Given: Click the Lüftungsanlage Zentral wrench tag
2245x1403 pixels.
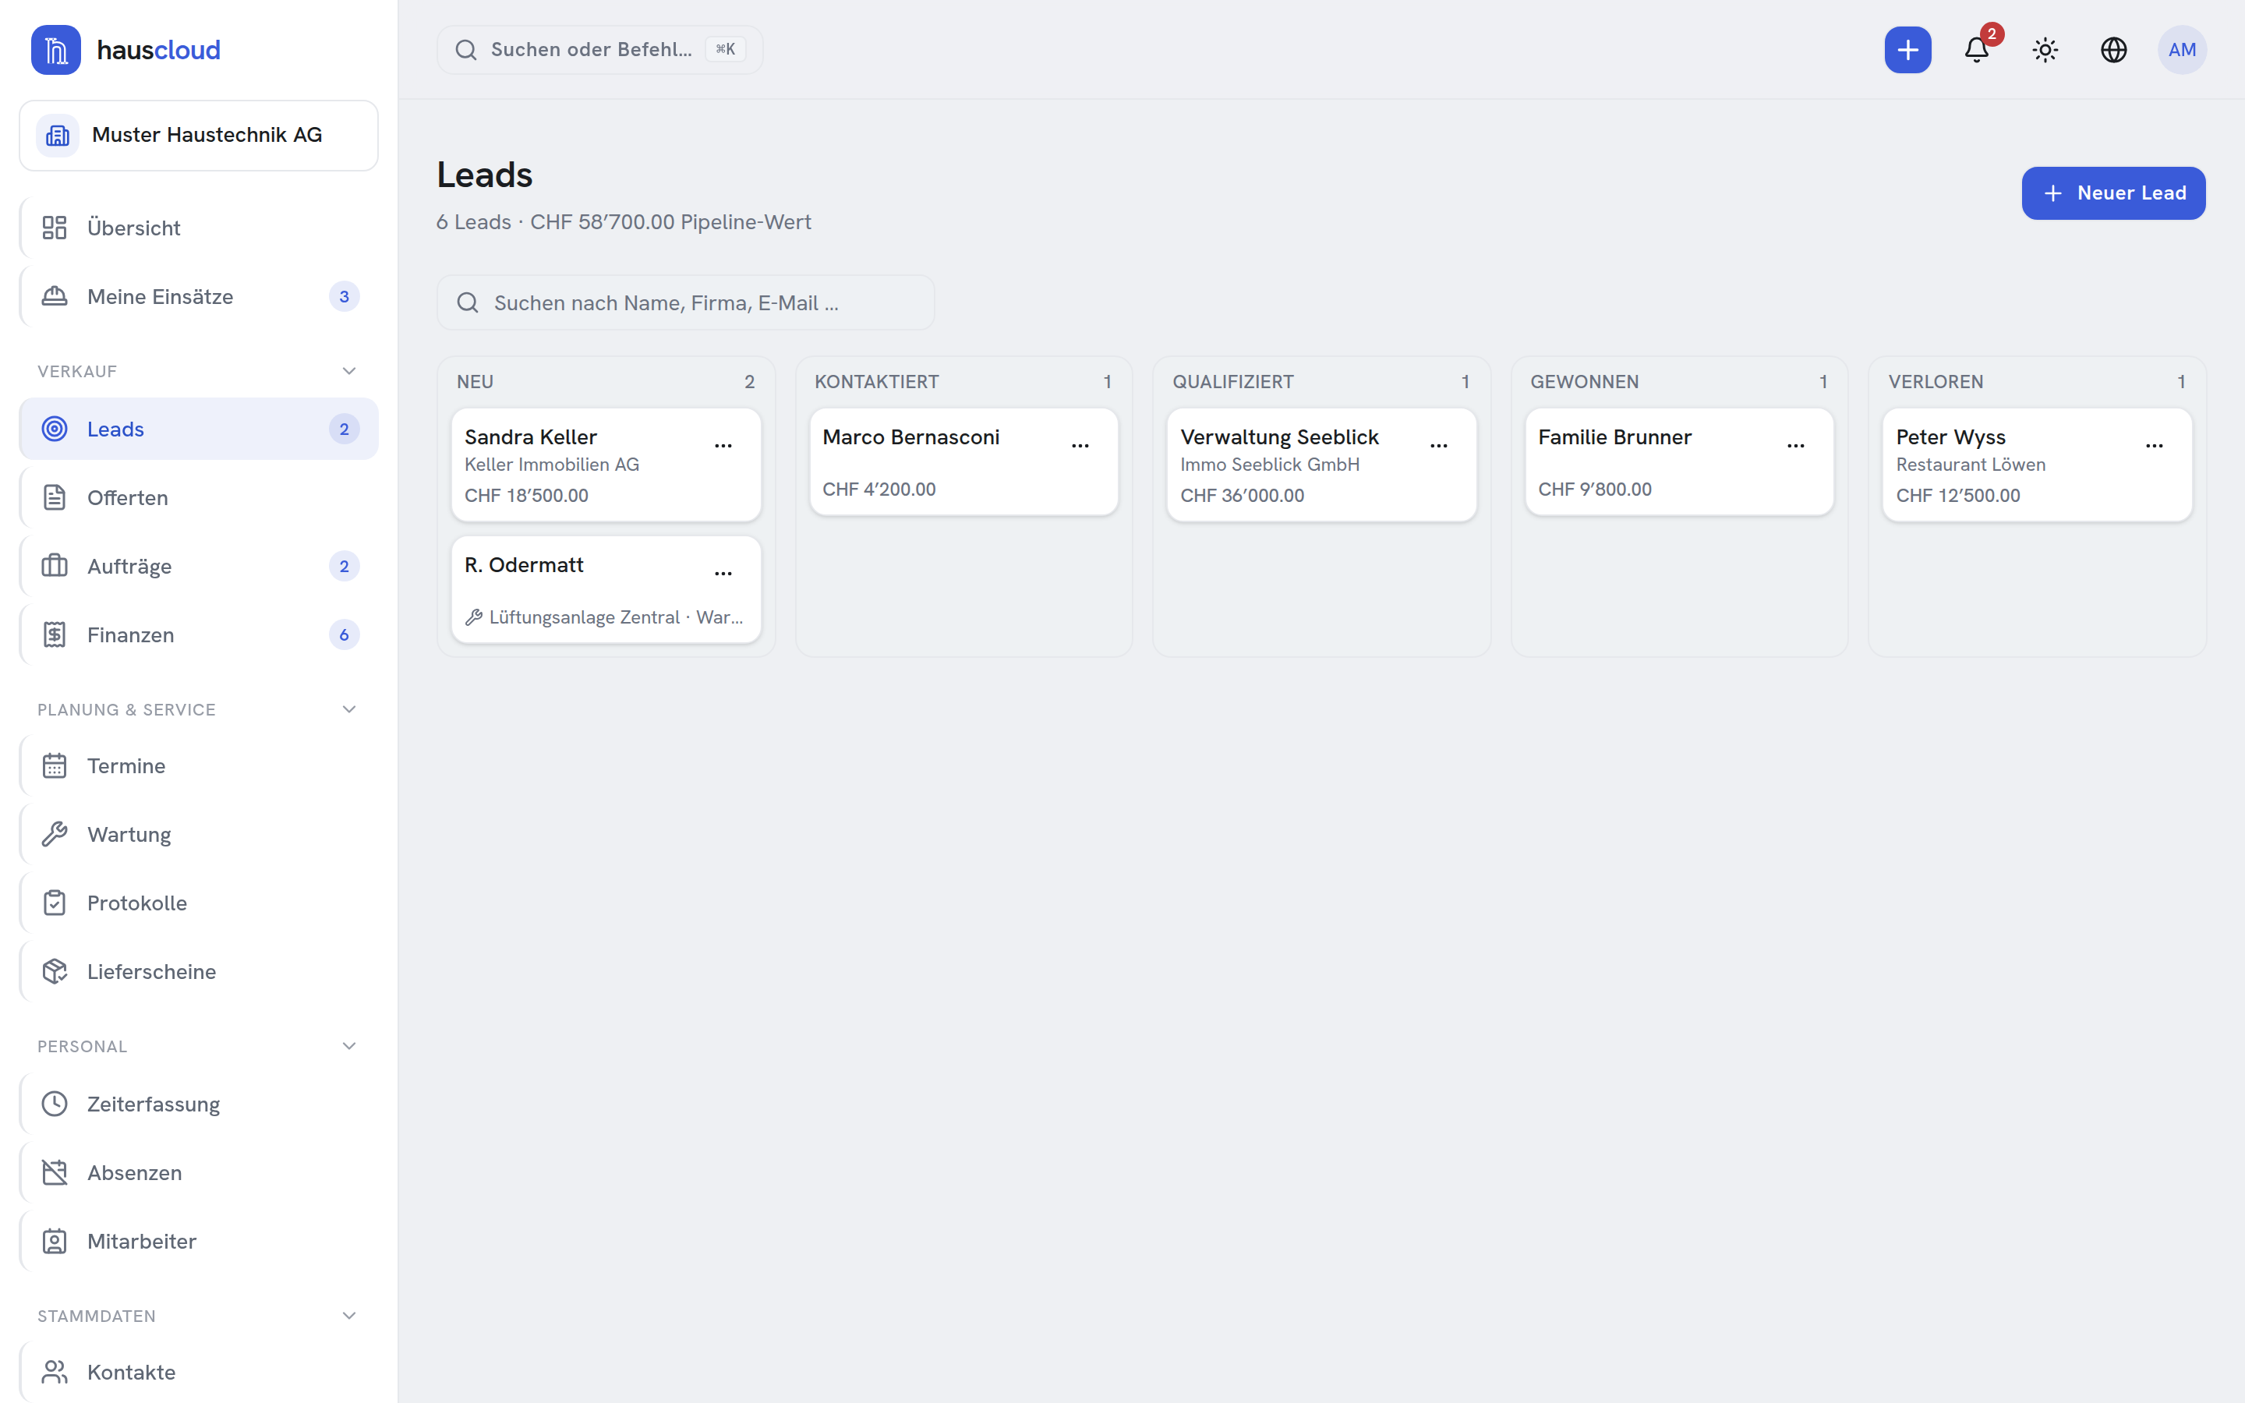Looking at the screenshot, I should pyautogui.click(x=604, y=617).
